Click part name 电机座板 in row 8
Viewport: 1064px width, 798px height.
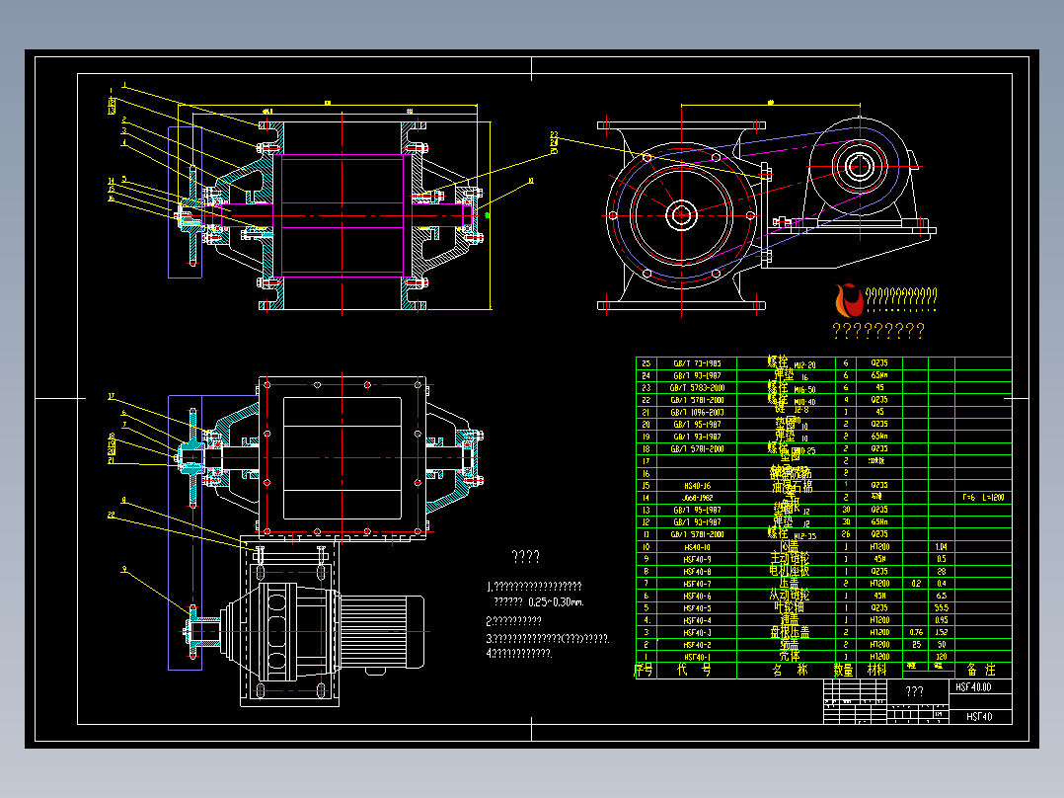[x=790, y=571]
